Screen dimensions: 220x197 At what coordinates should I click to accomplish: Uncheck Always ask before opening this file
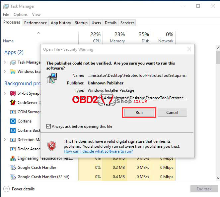[x=49, y=126]
